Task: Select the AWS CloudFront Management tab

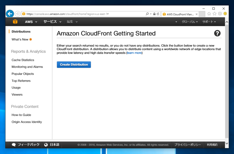Action: tap(180, 14)
